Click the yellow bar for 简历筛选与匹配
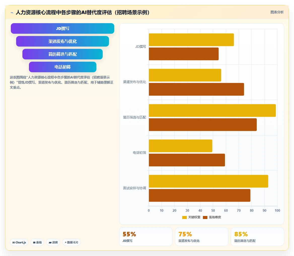 pos(212,111)
